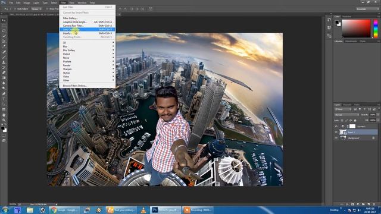Screen dimensions: 381x214
Task: Hide the Background layer
Action: click(336, 138)
